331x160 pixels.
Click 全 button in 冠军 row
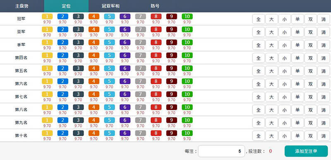click(x=258, y=19)
